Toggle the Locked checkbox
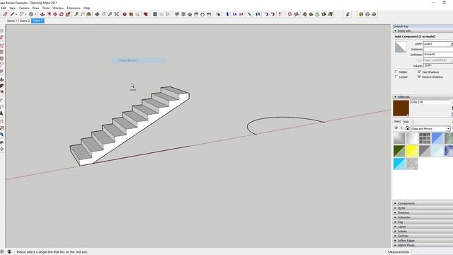The height and width of the screenshot is (255, 453). click(396, 77)
